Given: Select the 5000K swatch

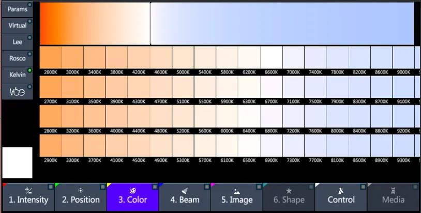Looking at the screenshot, I should pyautogui.click(x=183, y=57).
